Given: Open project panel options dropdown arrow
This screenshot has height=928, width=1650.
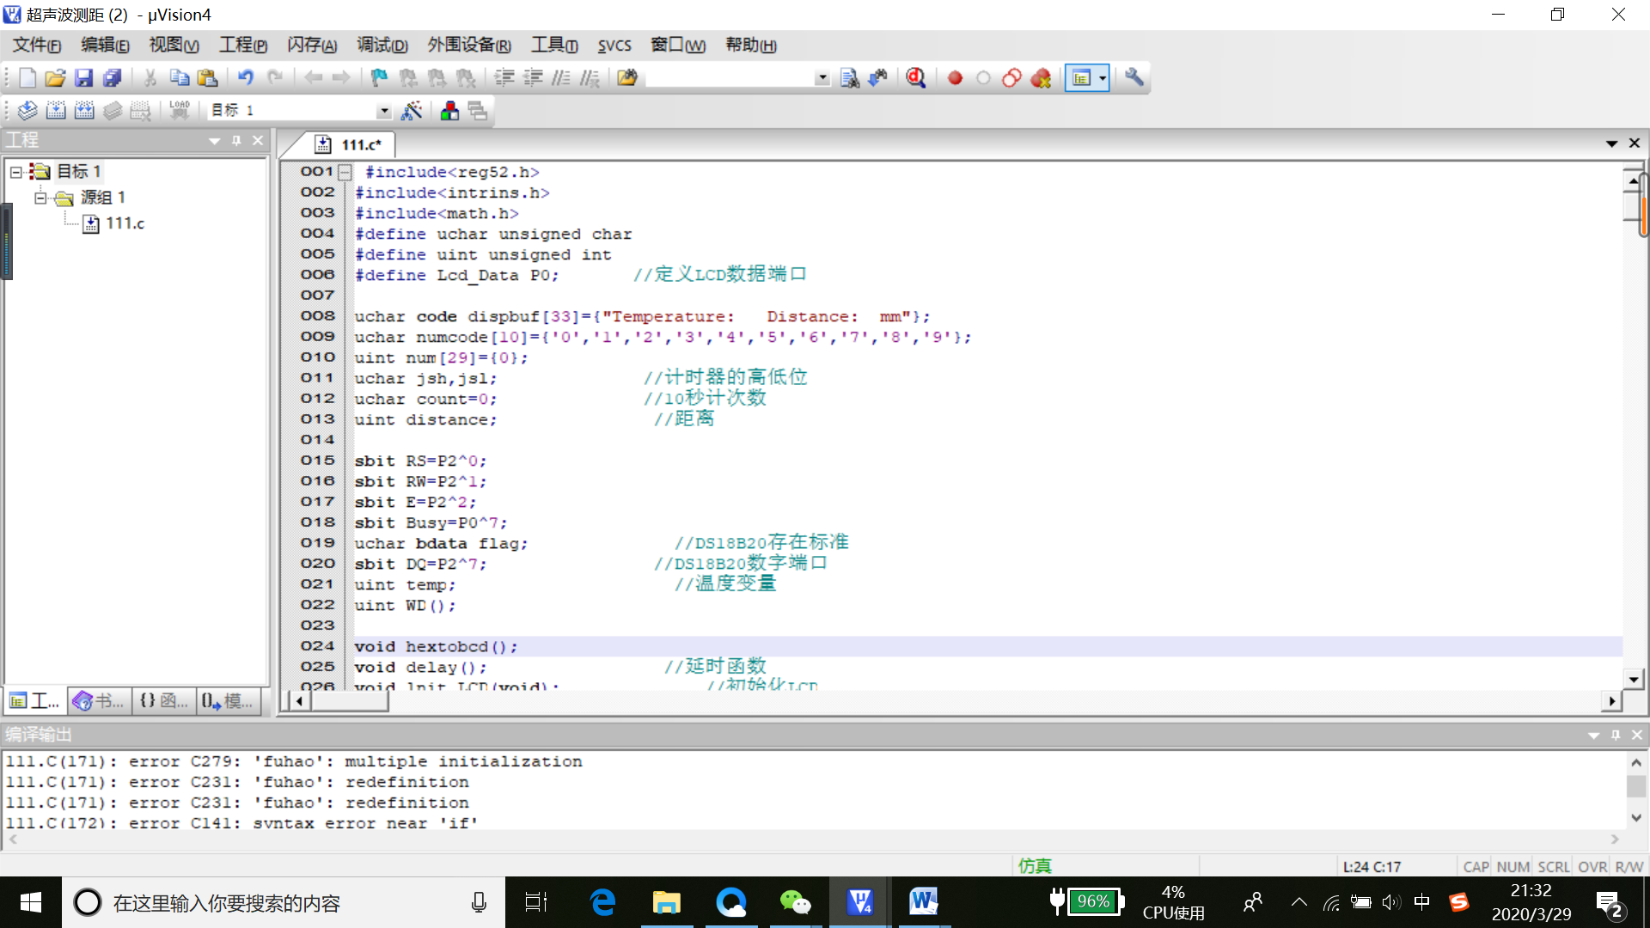Looking at the screenshot, I should [x=214, y=141].
